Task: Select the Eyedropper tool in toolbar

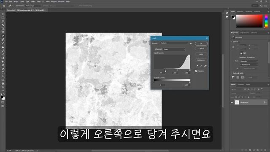Action: click(x=3, y=36)
